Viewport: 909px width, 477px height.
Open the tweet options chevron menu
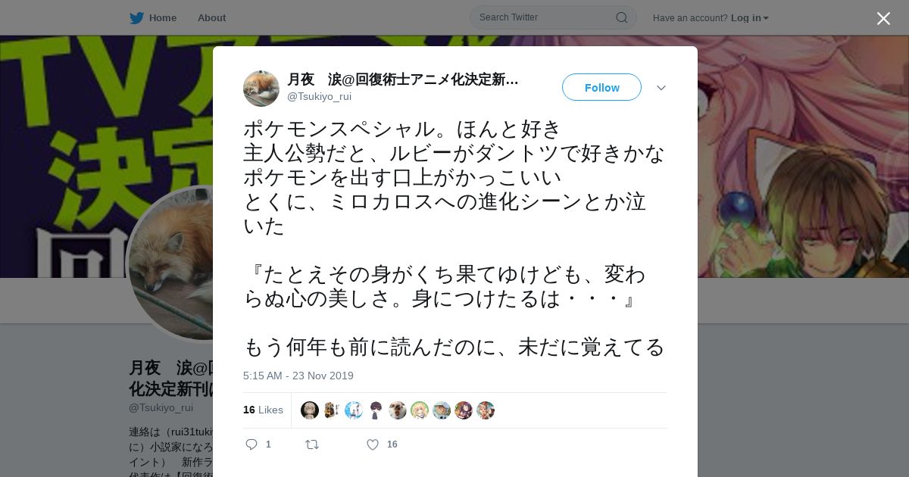[661, 88]
